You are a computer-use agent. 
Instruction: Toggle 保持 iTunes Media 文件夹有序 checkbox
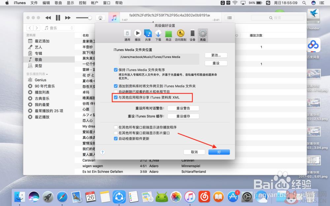click(x=115, y=70)
